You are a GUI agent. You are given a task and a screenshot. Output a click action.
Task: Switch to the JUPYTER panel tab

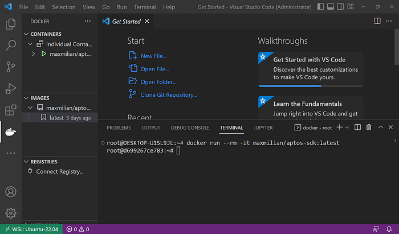(263, 128)
